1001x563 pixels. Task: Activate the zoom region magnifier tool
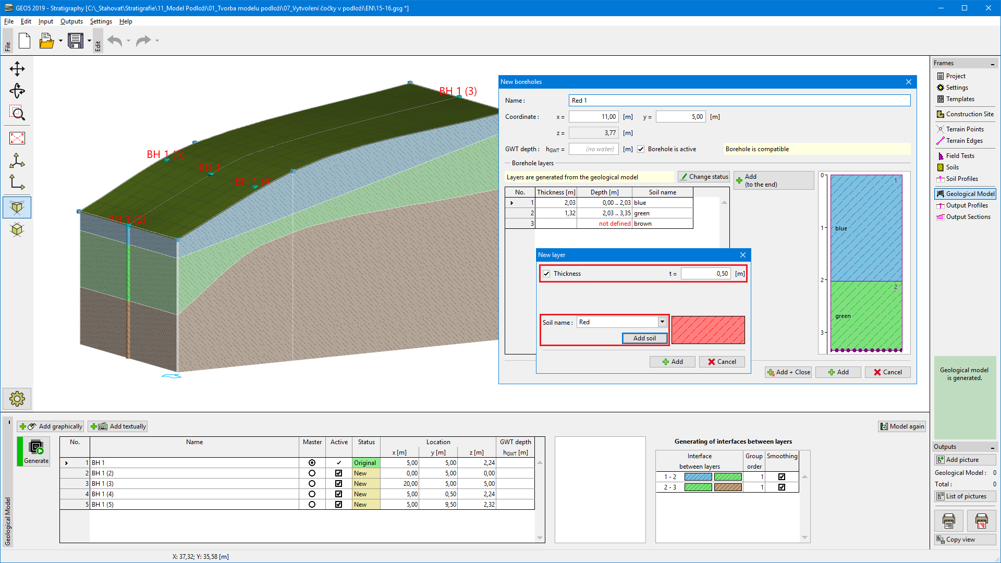click(x=17, y=113)
